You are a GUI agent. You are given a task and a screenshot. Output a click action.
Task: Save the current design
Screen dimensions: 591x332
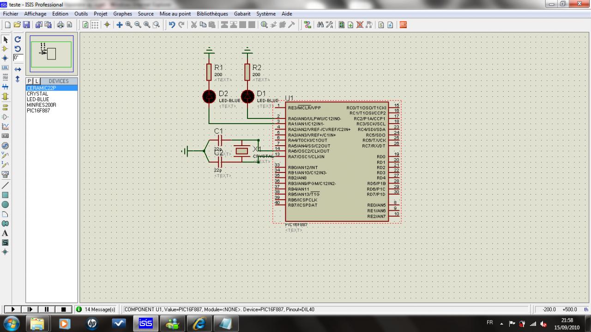pos(26,24)
